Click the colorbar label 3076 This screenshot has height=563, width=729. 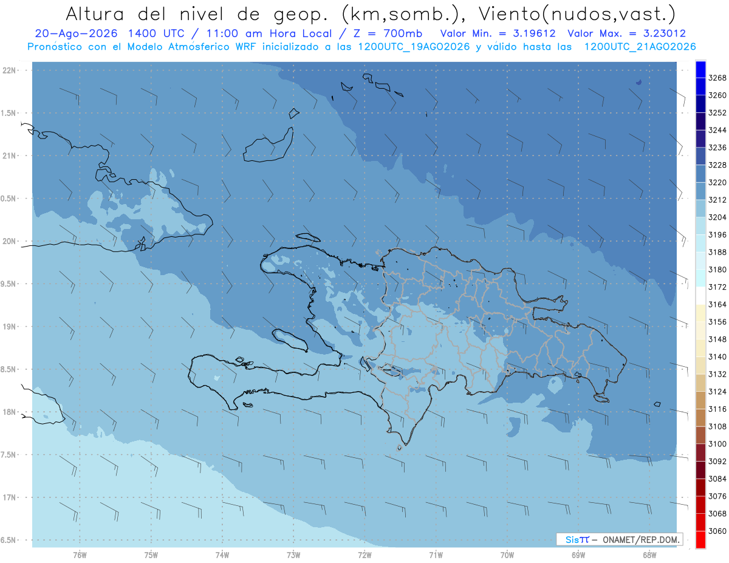click(717, 496)
